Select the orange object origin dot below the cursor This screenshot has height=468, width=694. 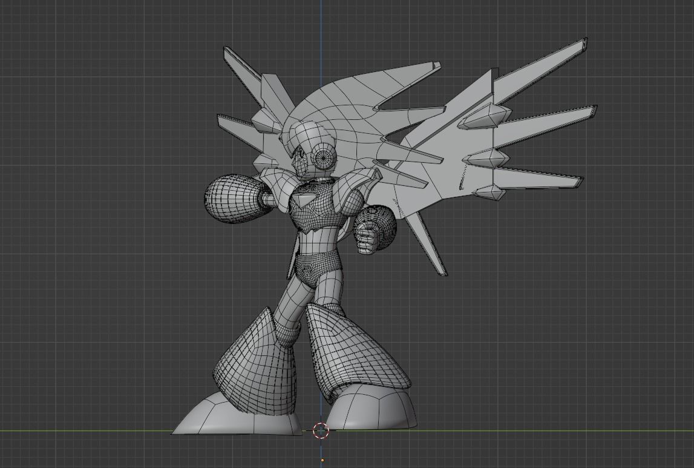pos(322,461)
